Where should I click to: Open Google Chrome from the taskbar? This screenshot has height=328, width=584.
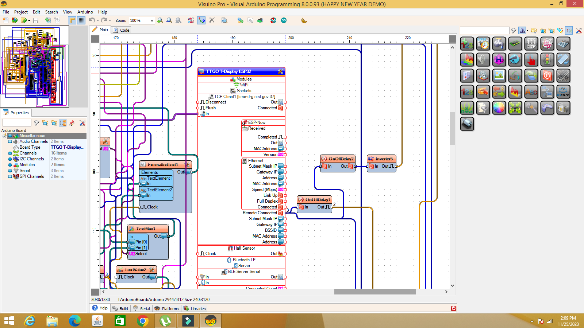(x=143, y=321)
